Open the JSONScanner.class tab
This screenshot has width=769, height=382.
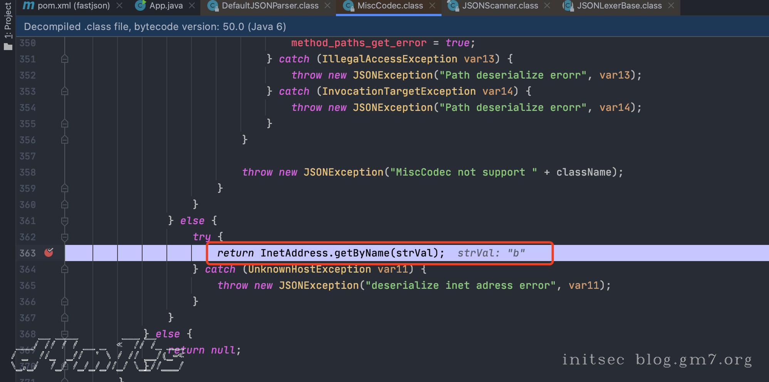pos(500,6)
